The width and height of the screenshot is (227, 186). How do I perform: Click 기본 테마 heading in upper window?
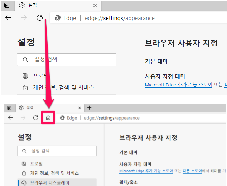(x=156, y=61)
